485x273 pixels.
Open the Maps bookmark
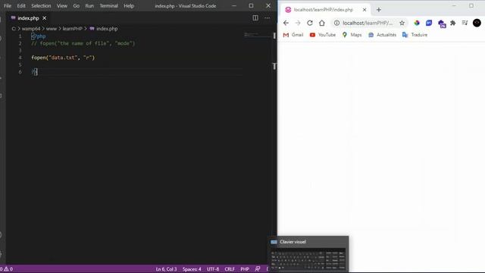point(352,35)
